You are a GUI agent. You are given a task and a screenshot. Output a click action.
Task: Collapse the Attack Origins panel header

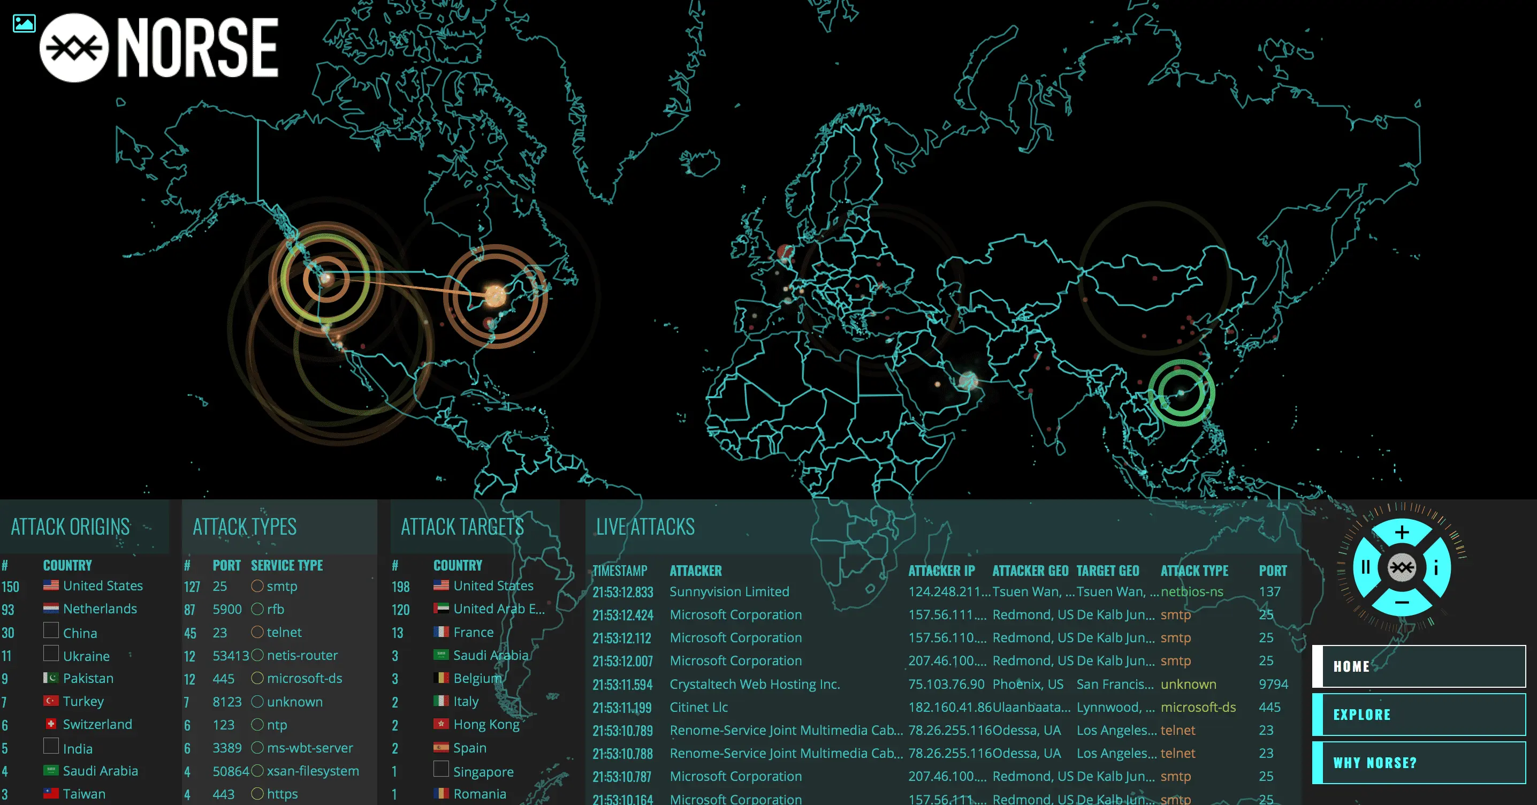click(x=71, y=527)
